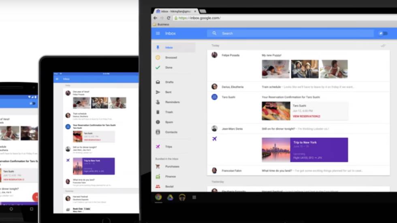Click the Inbox title in laptop blue header

(171, 34)
